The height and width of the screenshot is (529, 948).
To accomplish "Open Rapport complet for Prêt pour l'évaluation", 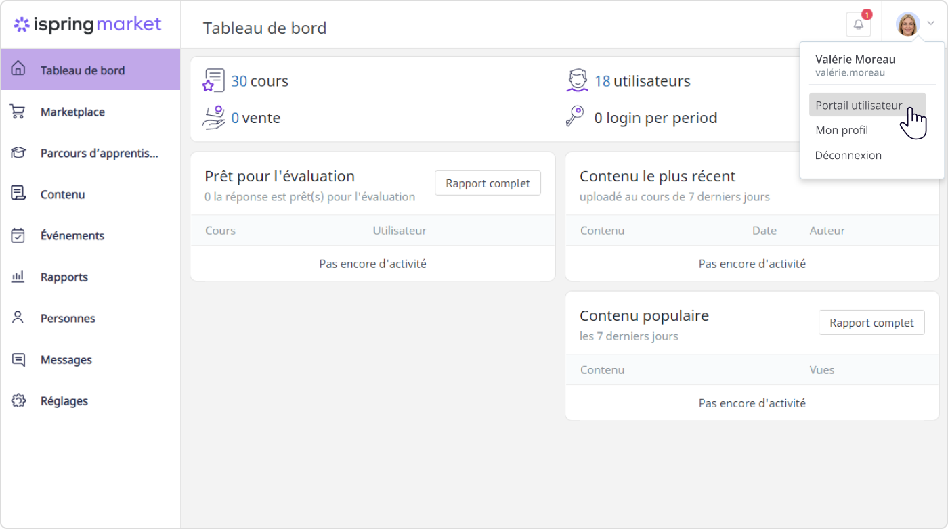I will click(488, 183).
